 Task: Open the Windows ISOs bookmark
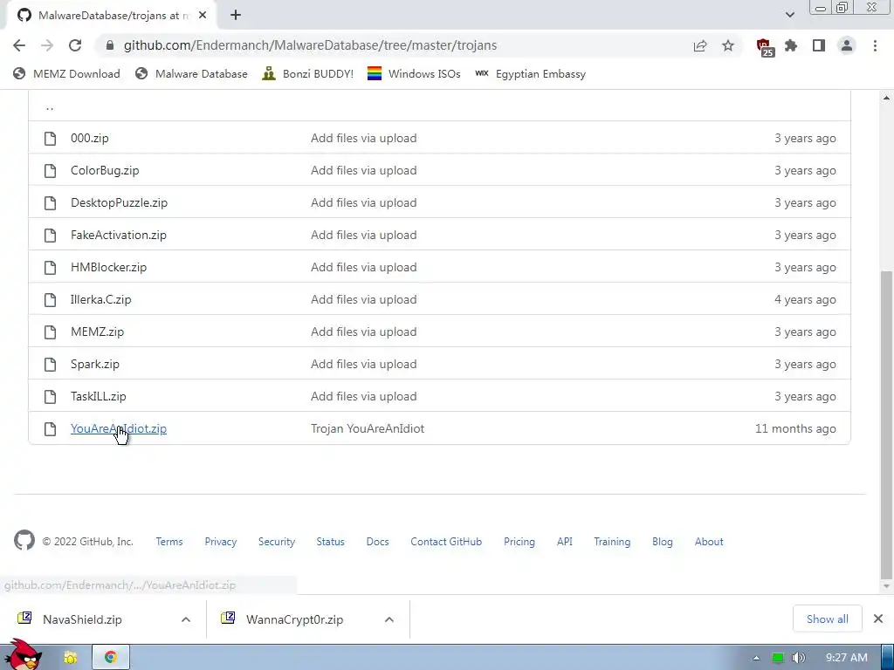(414, 74)
